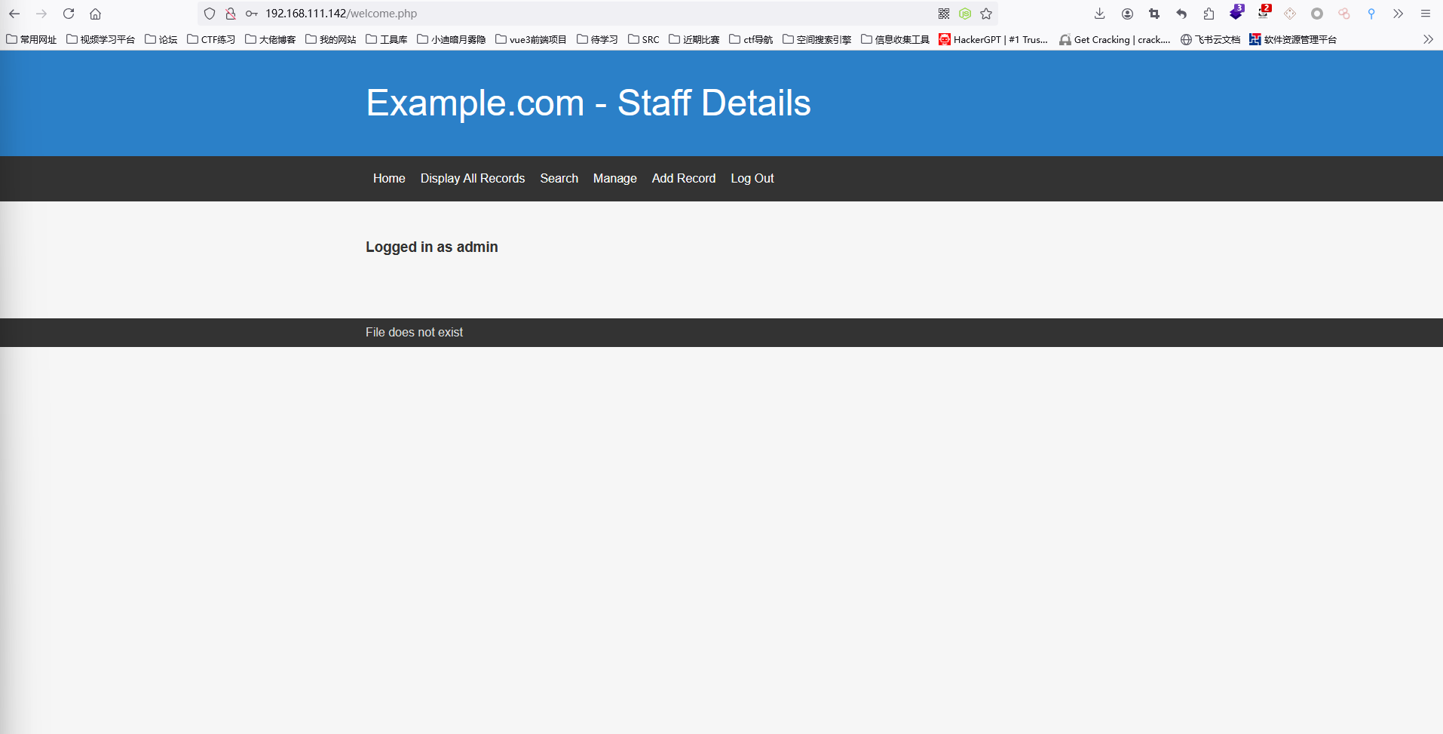Open the Firefox account profile icon

pyautogui.click(x=1127, y=14)
